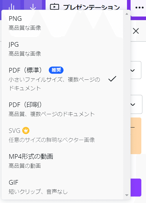Select PDF（標準） file type
Image resolution: width=146 pixels, height=203 pixels.
click(x=62, y=79)
